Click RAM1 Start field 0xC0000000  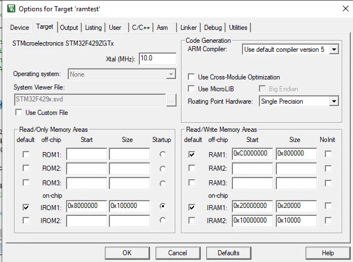point(253,154)
